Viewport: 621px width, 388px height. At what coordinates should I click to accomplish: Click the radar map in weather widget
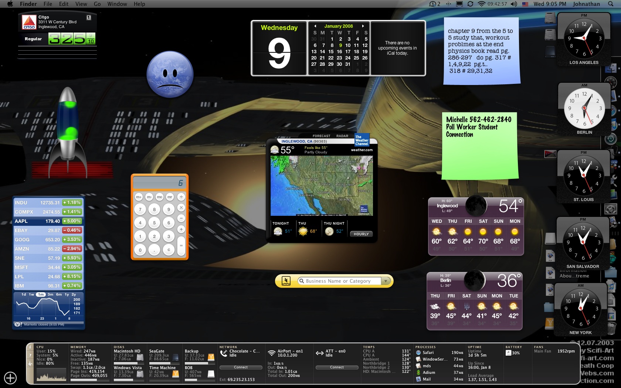click(322, 186)
